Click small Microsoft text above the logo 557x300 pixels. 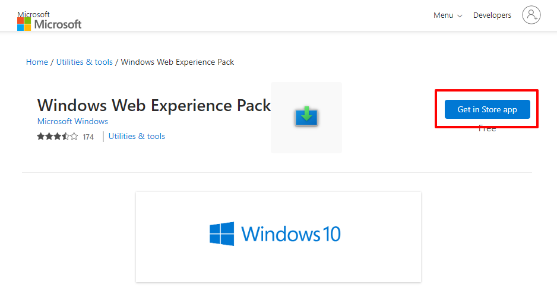[x=33, y=14]
